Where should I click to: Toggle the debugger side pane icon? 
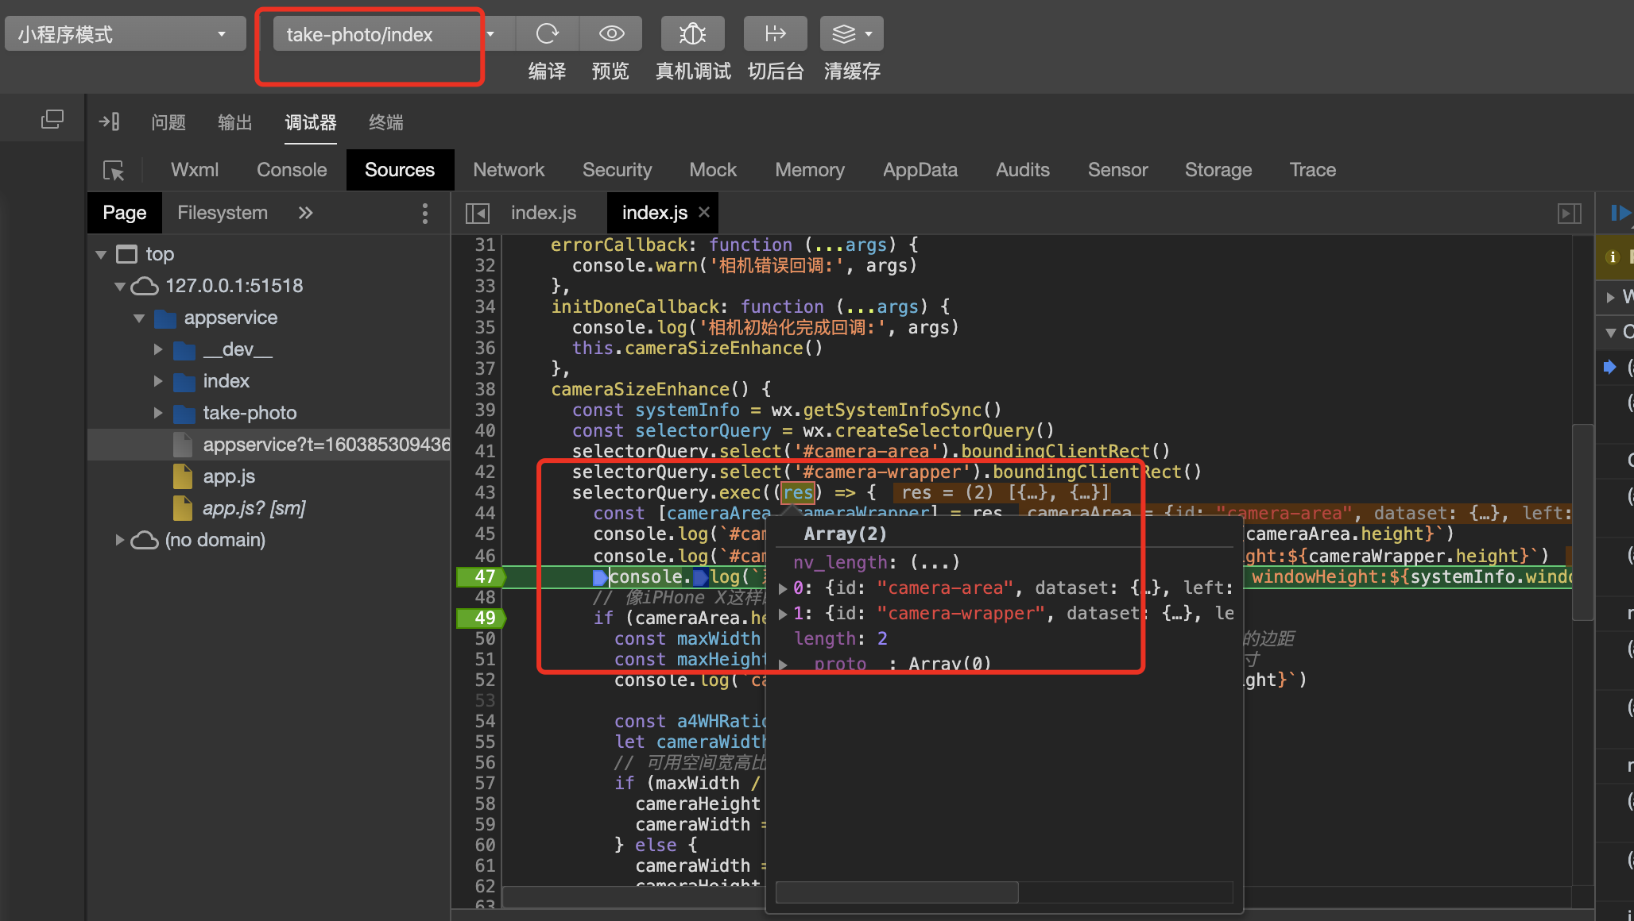coord(1569,213)
